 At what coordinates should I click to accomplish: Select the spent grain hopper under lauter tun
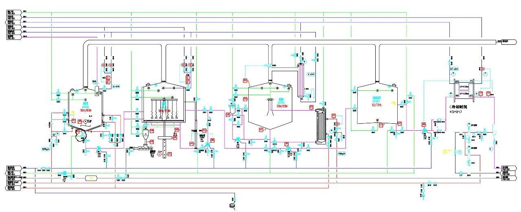coord(145,134)
